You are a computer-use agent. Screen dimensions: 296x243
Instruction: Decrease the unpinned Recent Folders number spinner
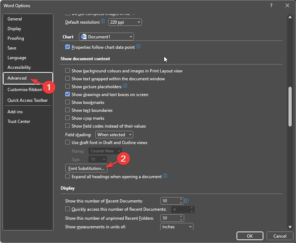click(x=181, y=220)
